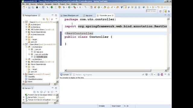The height and width of the screenshot is (108, 193).
Task: Collapse the Clase13Rest project node
Action: [24, 44]
